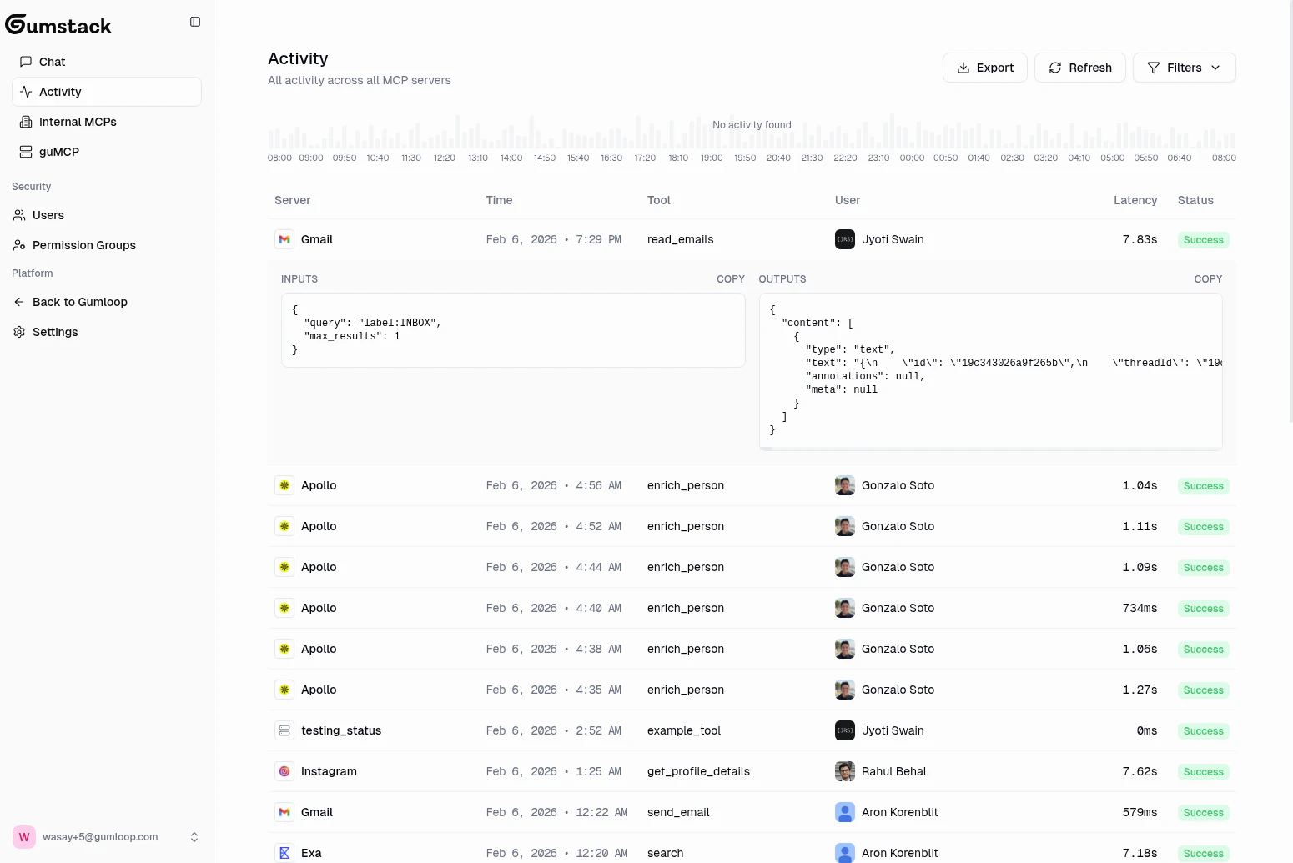
Task: Click the Users icon under Security
Action: click(x=18, y=215)
